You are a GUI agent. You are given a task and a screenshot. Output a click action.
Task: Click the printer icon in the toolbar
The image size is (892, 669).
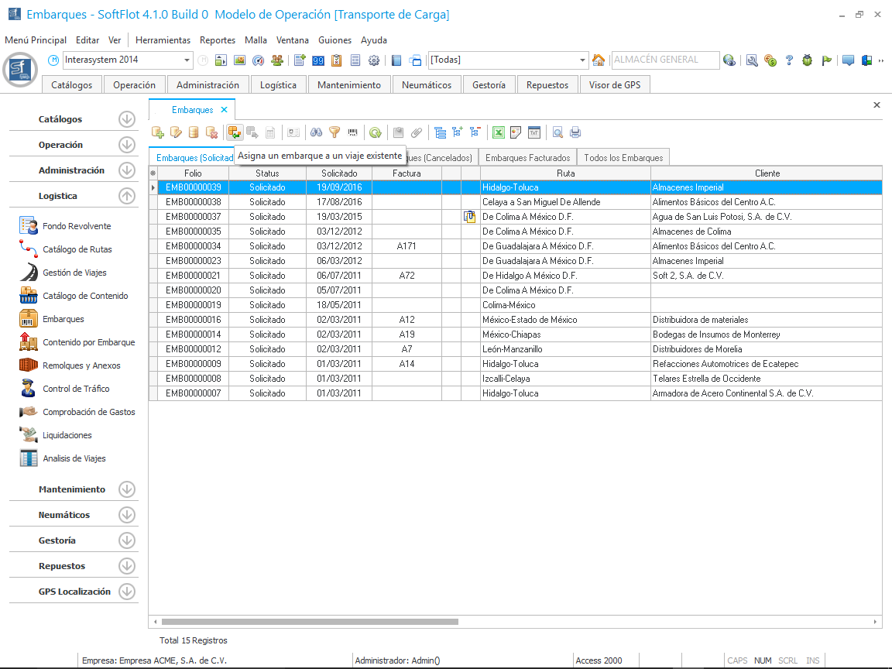[575, 132]
